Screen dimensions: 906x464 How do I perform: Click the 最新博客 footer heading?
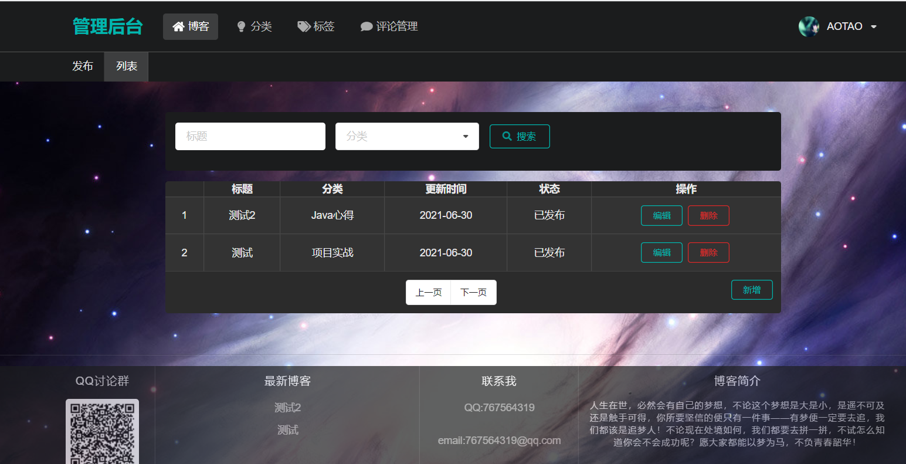pos(287,381)
